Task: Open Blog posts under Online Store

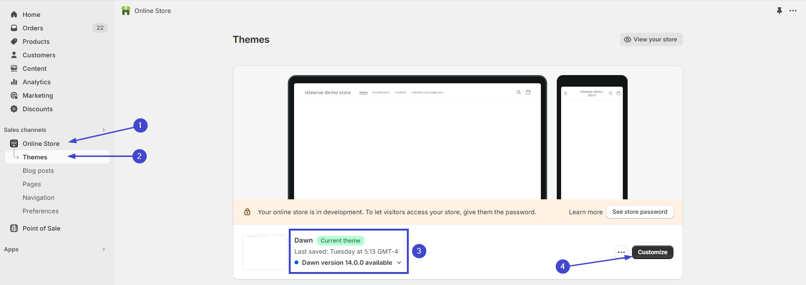Action: pos(38,170)
